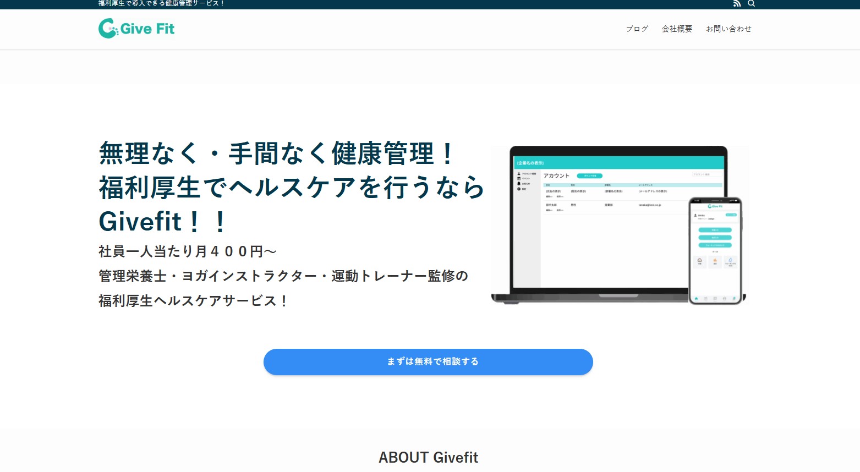Click the text 社員一人当たり月400円~
The image size is (860, 472).
coord(188,251)
